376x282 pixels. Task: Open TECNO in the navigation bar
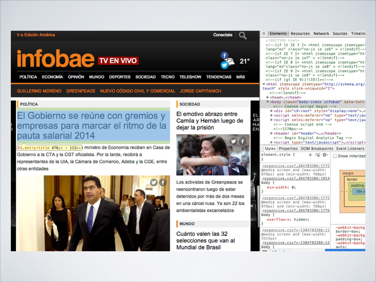[167, 77]
